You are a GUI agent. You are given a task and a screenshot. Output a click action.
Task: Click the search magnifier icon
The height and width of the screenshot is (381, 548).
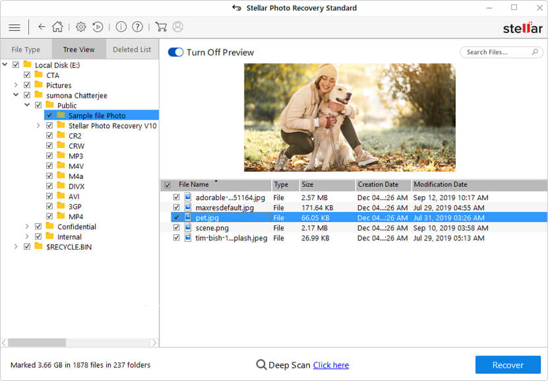pos(535,52)
